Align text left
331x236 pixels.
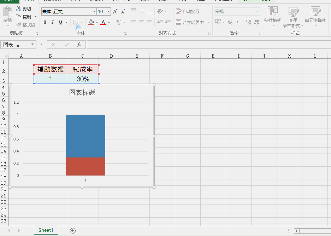click(x=134, y=22)
